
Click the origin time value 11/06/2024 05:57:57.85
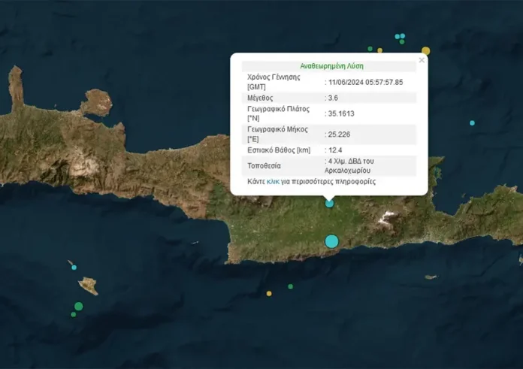365,82
